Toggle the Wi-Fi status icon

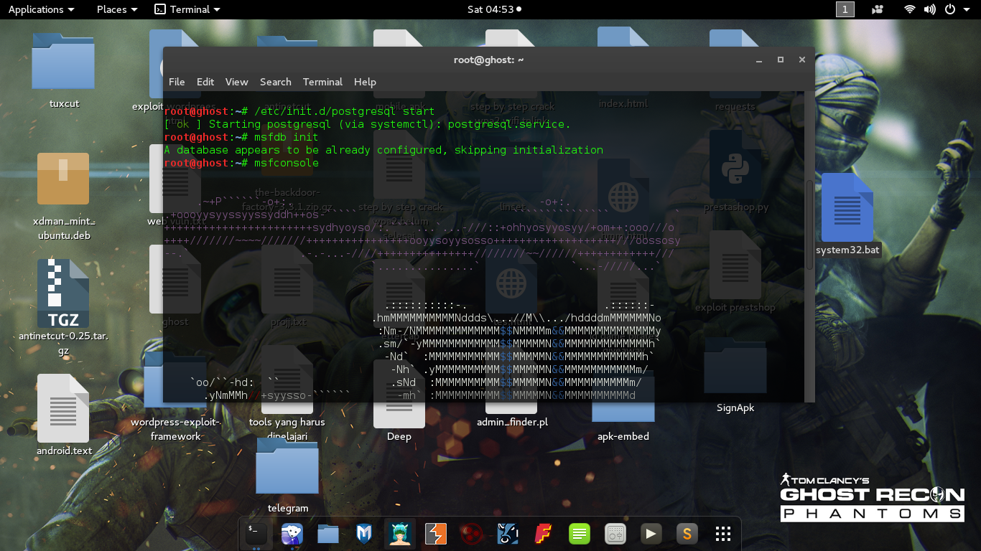click(x=909, y=9)
